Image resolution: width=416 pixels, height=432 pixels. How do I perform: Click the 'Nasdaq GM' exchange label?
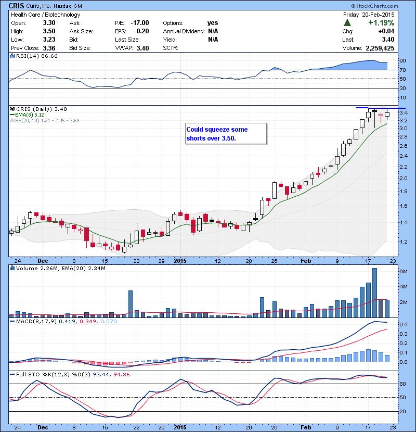[68, 6]
